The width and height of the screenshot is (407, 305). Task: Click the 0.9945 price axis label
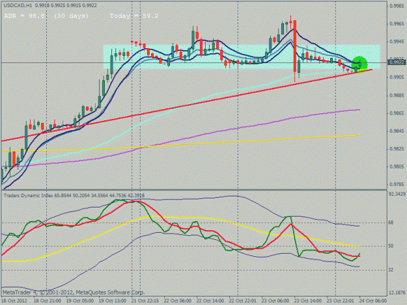coord(397,42)
